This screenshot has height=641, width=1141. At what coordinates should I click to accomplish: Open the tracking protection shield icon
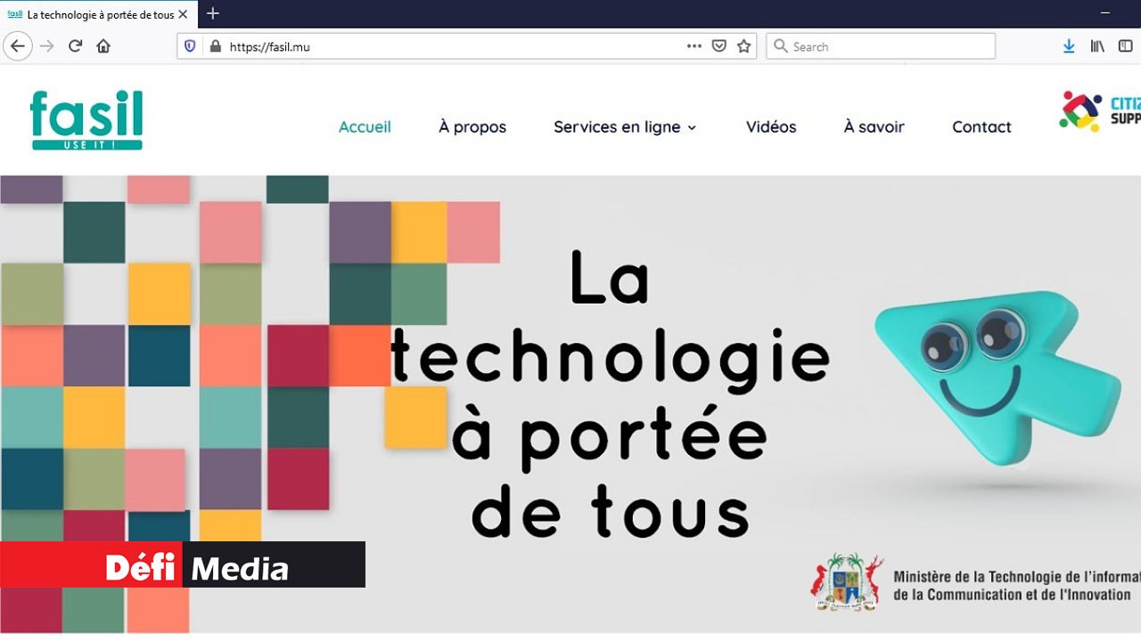(190, 46)
